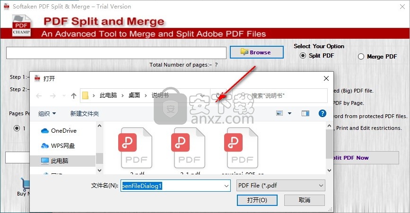Click file list scroll up arrow

(330, 126)
